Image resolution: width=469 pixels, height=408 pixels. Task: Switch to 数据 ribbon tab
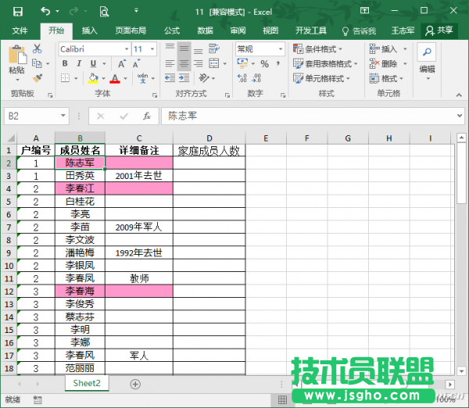point(205,30)
